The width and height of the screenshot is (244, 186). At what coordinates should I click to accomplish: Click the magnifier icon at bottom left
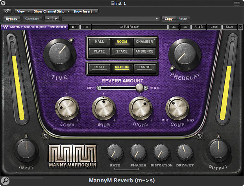(x=5, y=181)
